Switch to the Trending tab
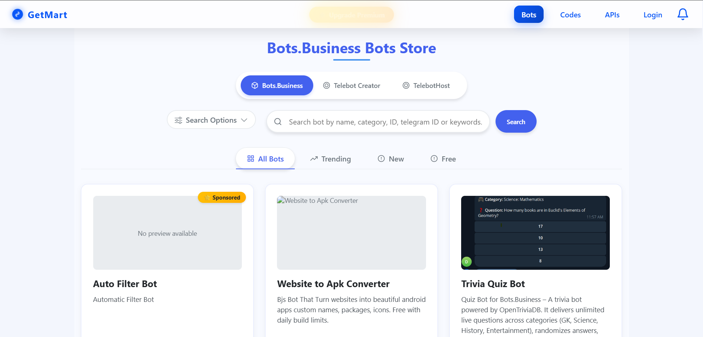 [331, 159]
